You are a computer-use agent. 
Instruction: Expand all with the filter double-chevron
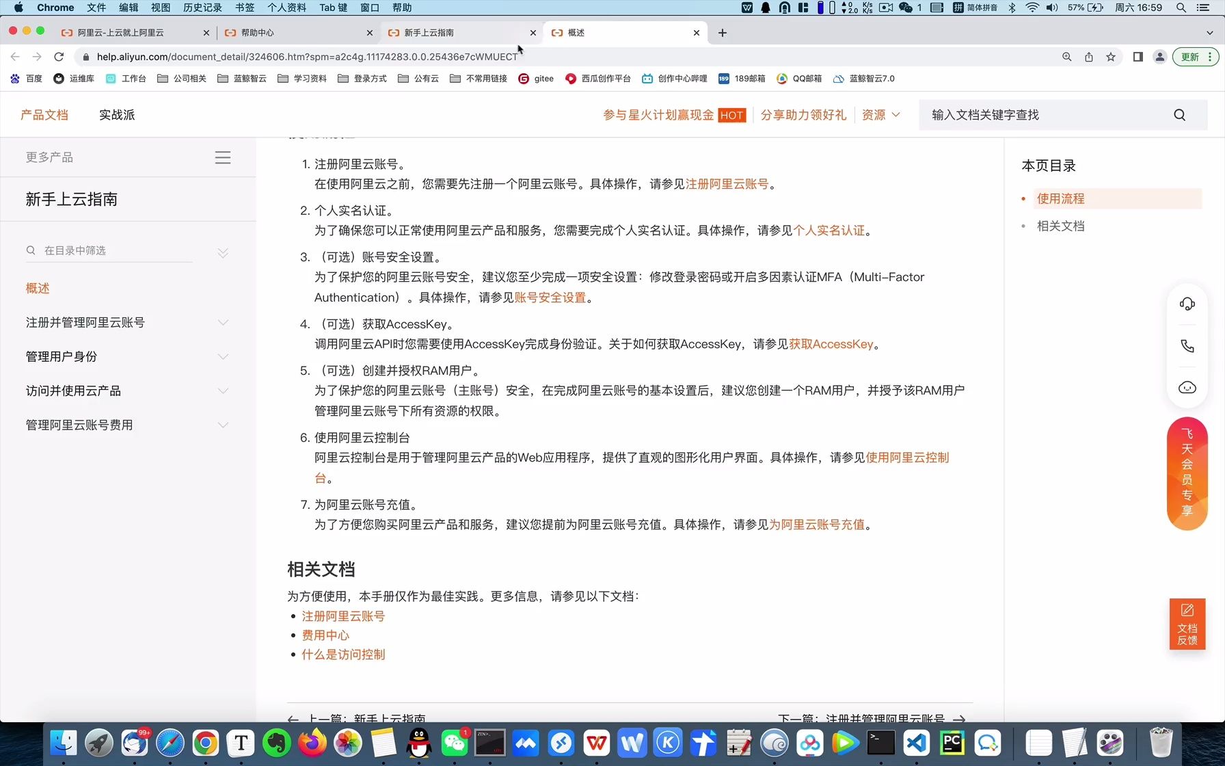point(223,253)
